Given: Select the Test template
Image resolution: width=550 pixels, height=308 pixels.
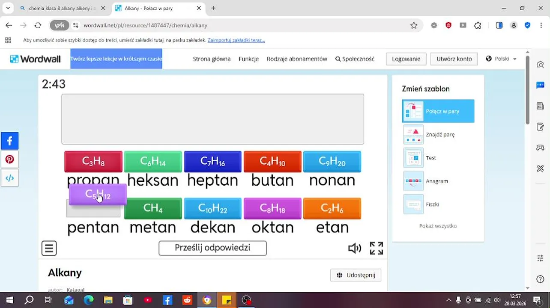Looking at the screenshot, I should 438,158.
